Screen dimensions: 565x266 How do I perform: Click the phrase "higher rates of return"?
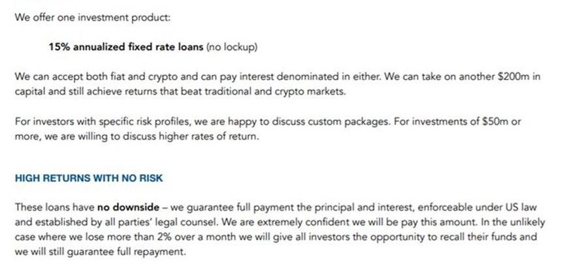(x=196, y=135)
